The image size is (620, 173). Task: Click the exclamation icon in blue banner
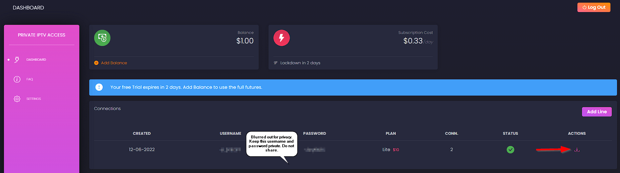[x=99, y=87]
